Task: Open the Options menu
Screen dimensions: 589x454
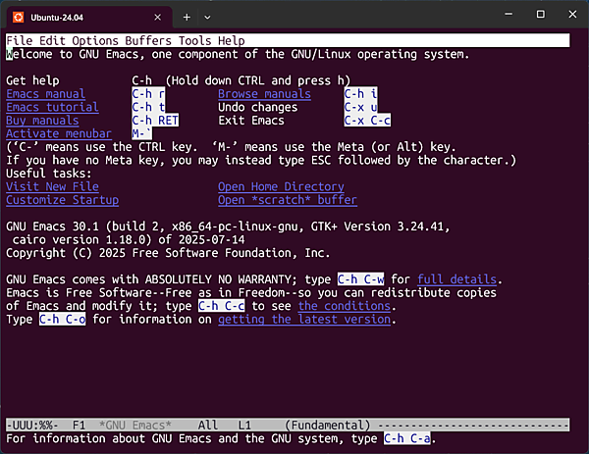Action: 95,40
